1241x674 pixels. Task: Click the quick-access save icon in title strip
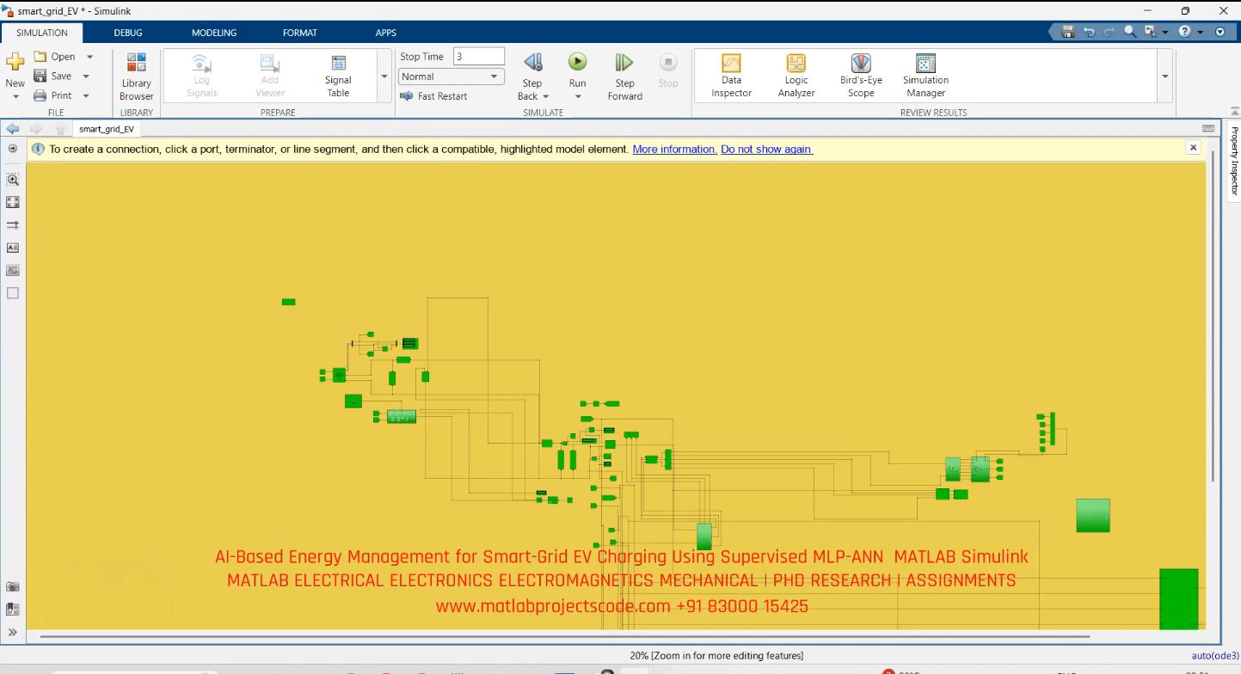[x=1068, y=32]
